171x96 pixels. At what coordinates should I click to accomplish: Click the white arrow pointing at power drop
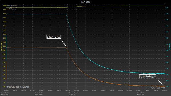point(63,43)
